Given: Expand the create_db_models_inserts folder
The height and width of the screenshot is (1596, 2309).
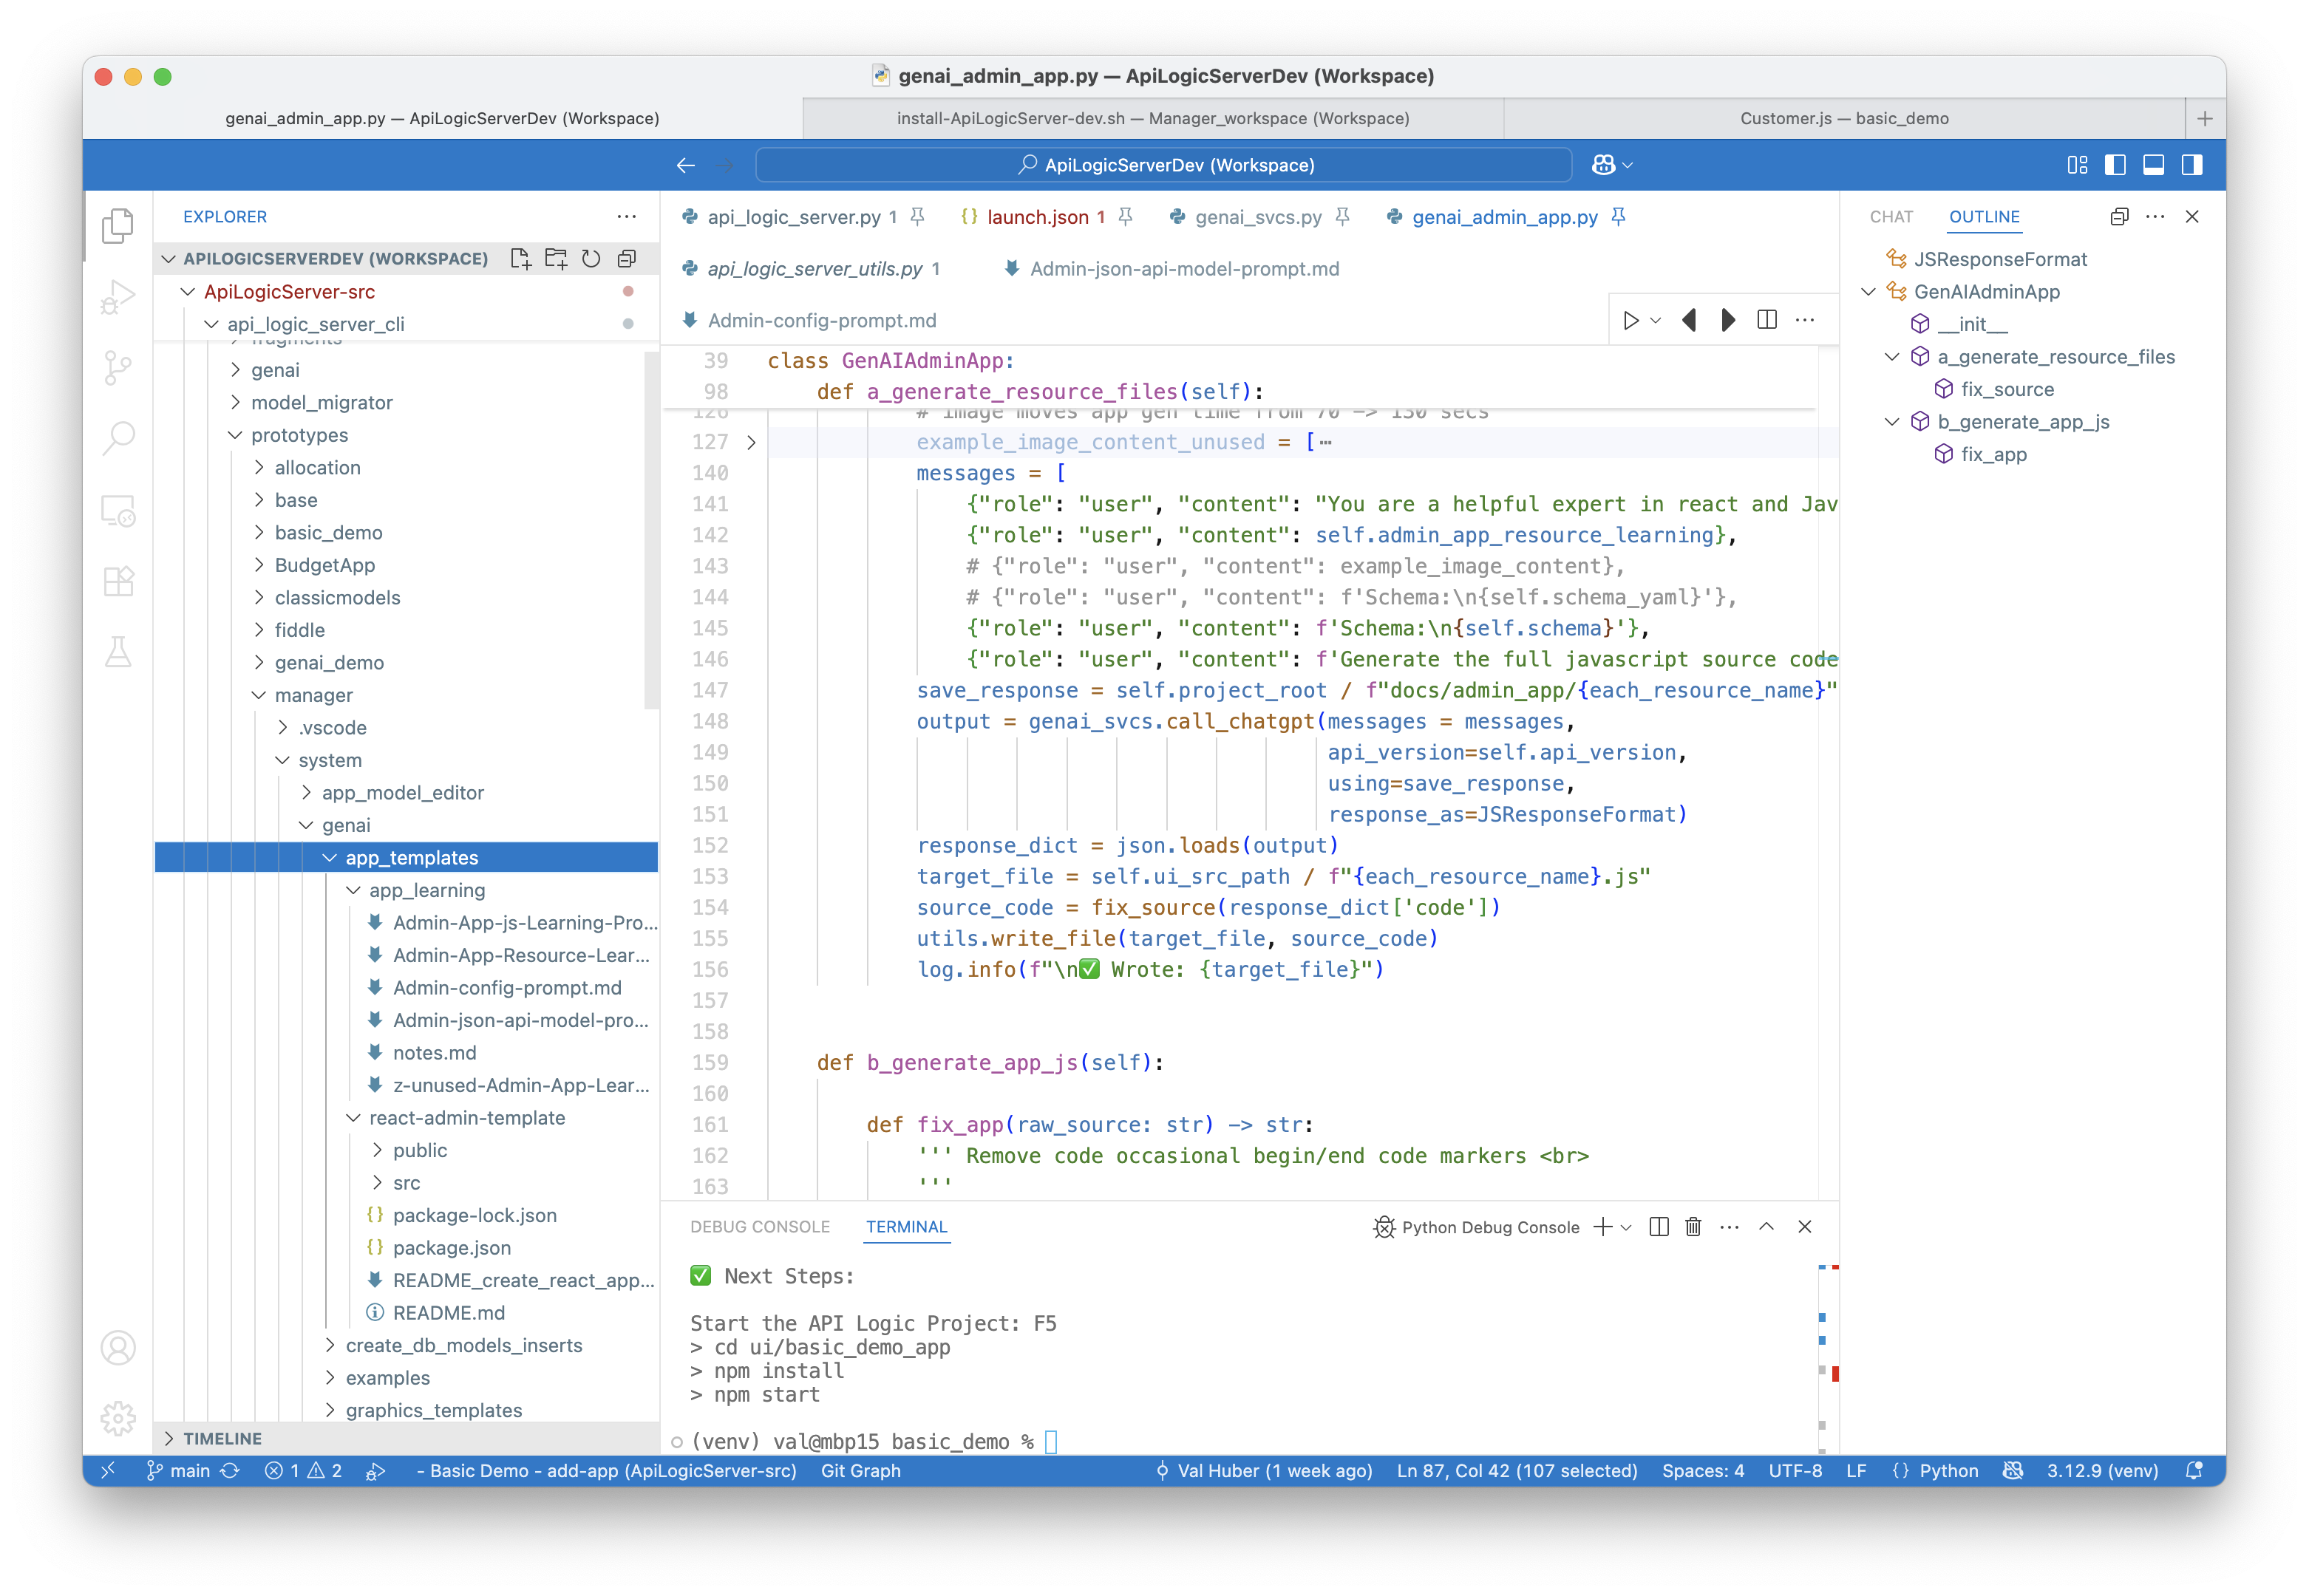Looking at the screenshot, I should [329, 1346].
